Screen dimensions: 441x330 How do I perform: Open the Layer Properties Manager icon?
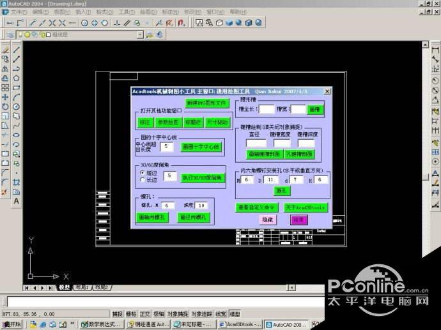10,34
